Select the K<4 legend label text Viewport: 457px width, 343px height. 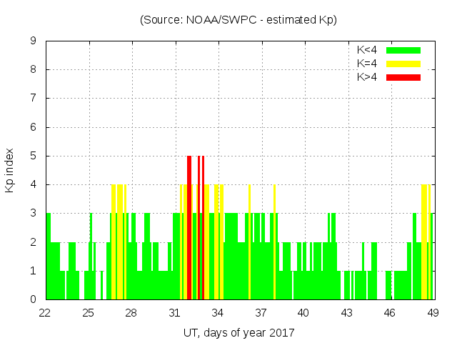[368, 50]
